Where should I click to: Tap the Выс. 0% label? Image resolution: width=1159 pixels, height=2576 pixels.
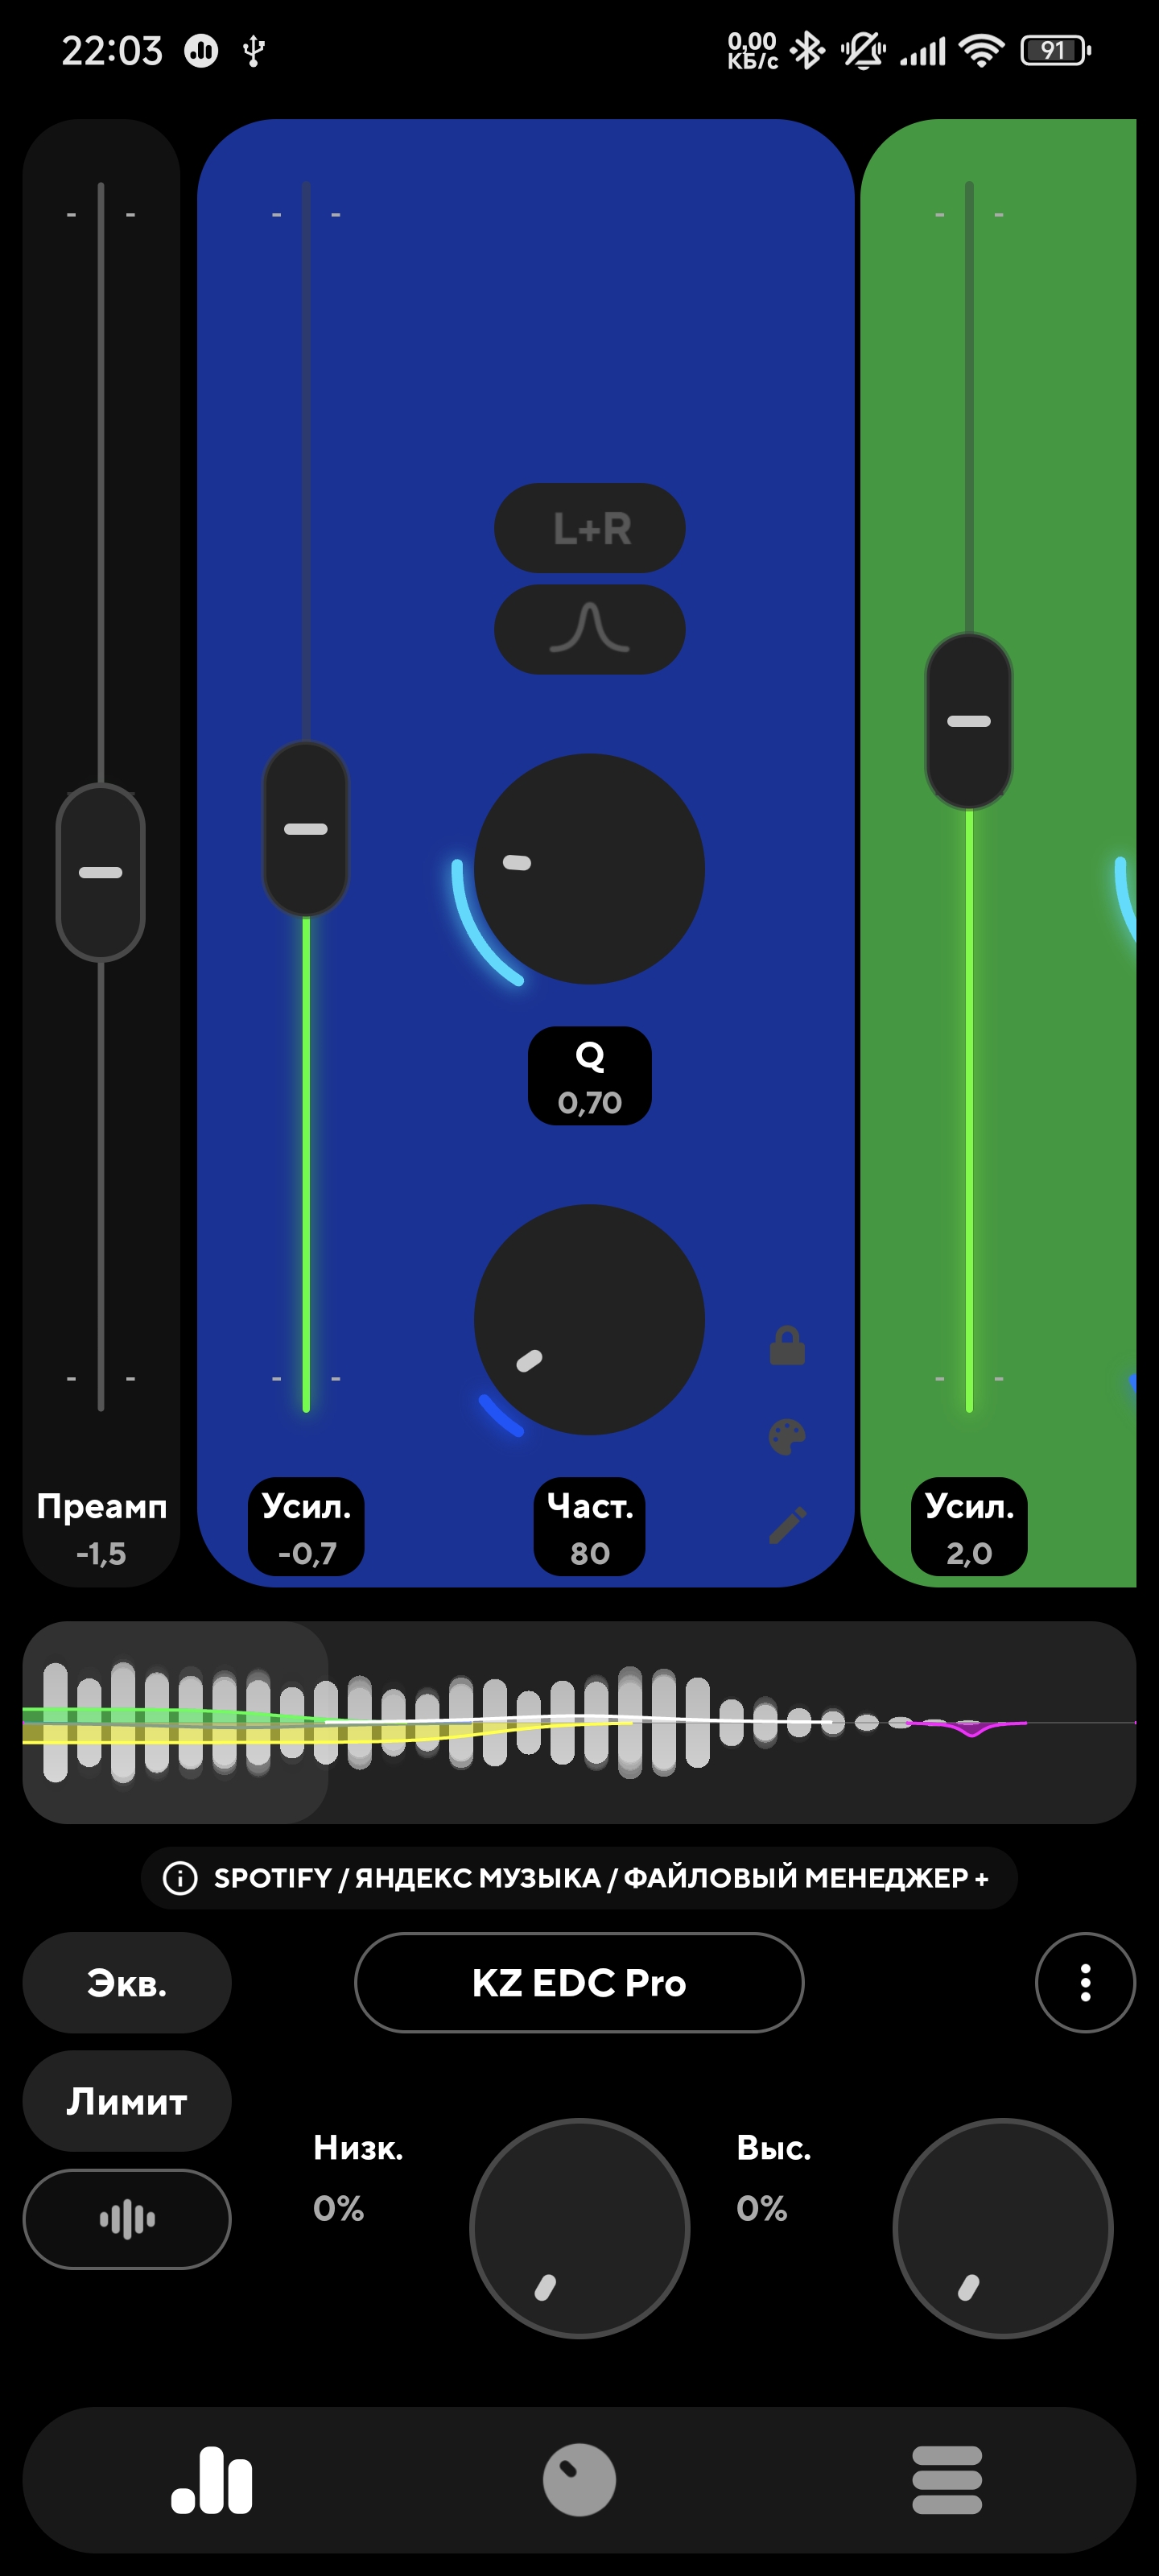773,2177
